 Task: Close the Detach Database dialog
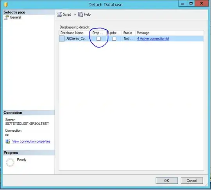coord(202,4)
